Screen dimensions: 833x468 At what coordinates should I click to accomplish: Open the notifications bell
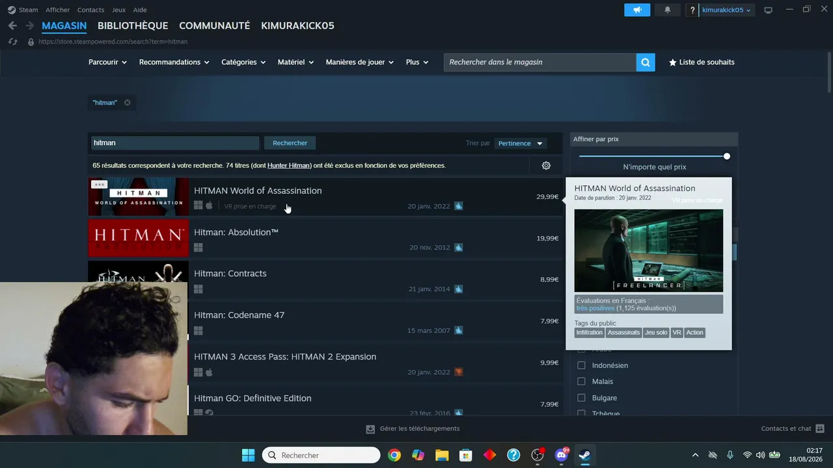[667, 10]
